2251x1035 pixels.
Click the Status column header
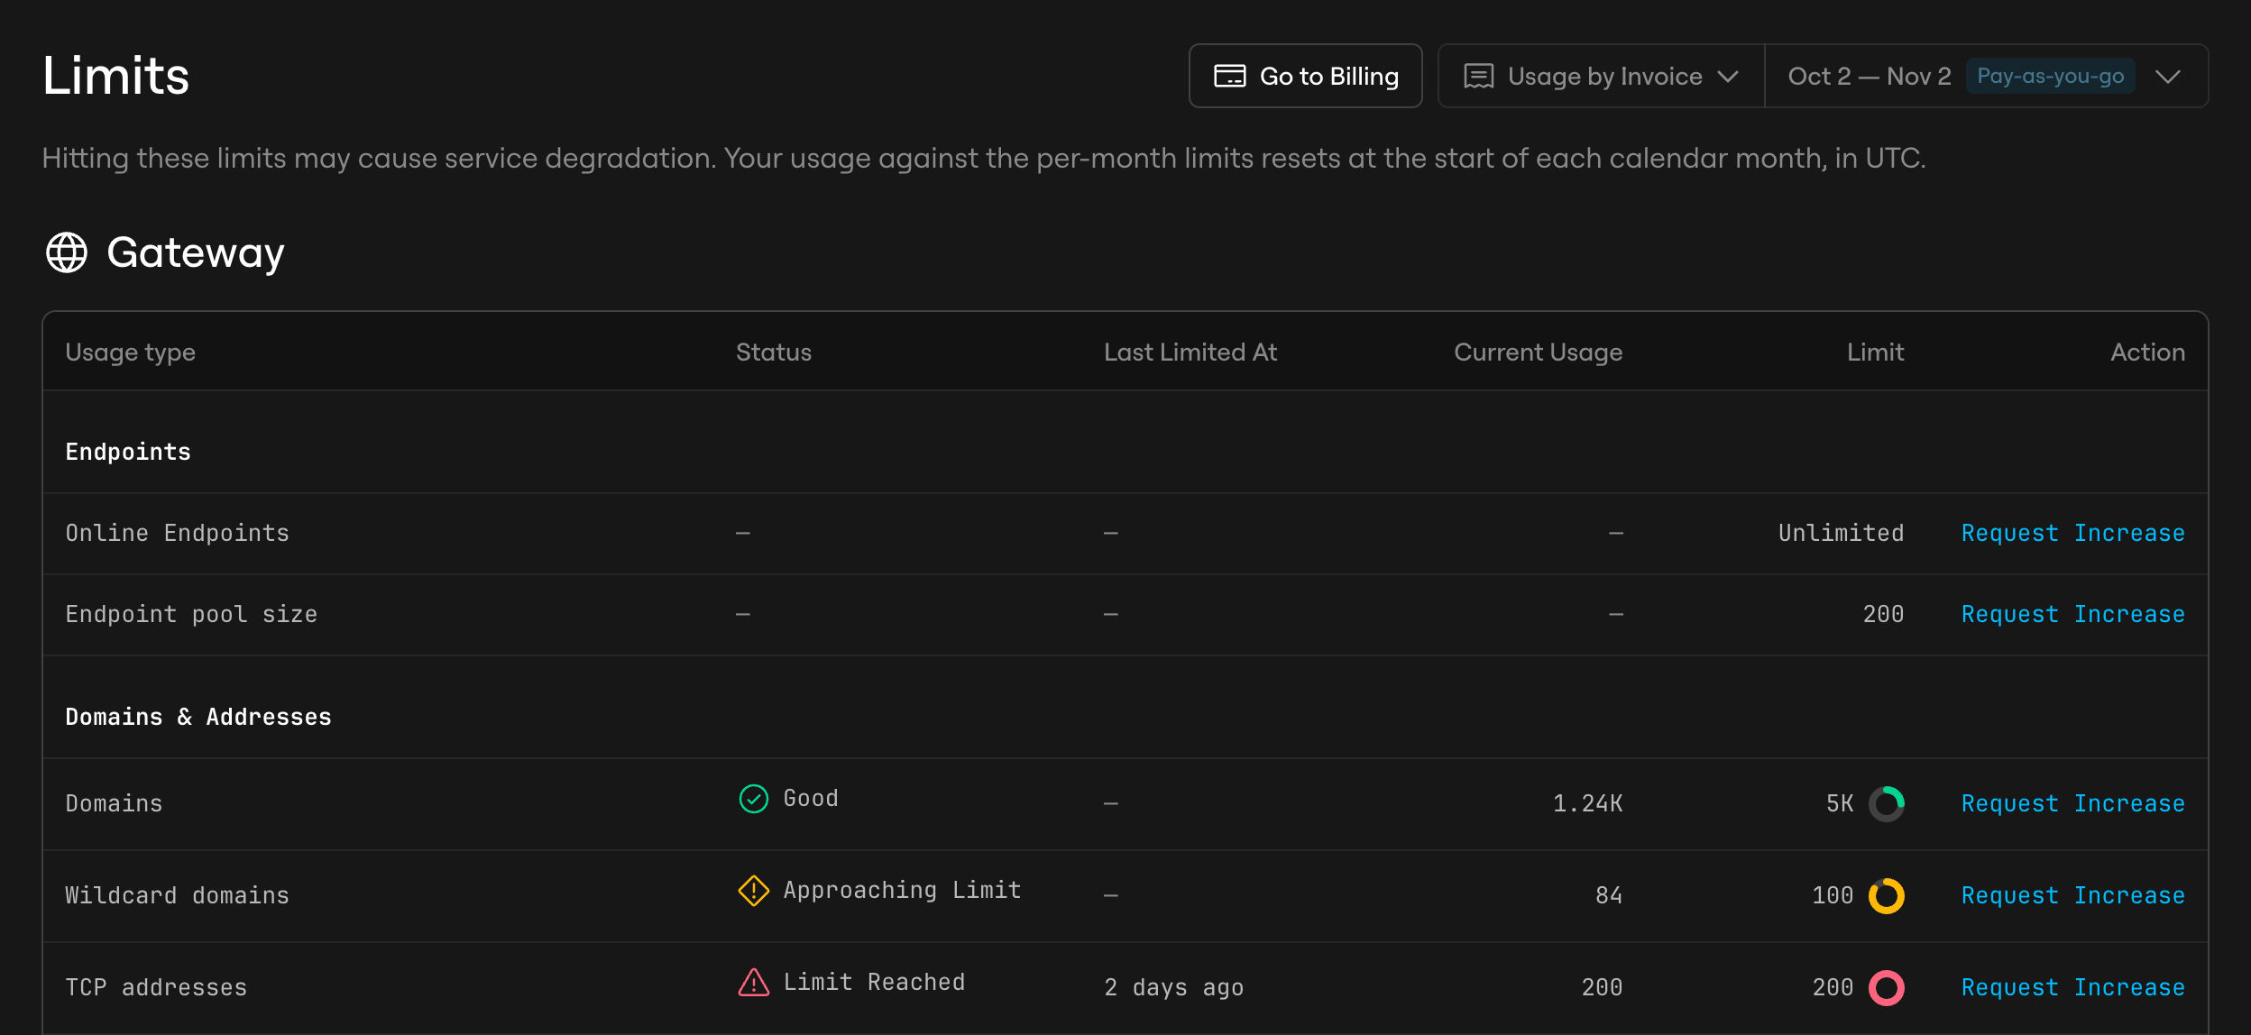pyautogui.click(x=774, y=353)
